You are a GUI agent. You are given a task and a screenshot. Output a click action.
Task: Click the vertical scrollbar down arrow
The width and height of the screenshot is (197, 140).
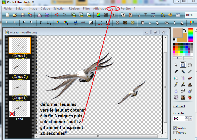click(166, 132)
